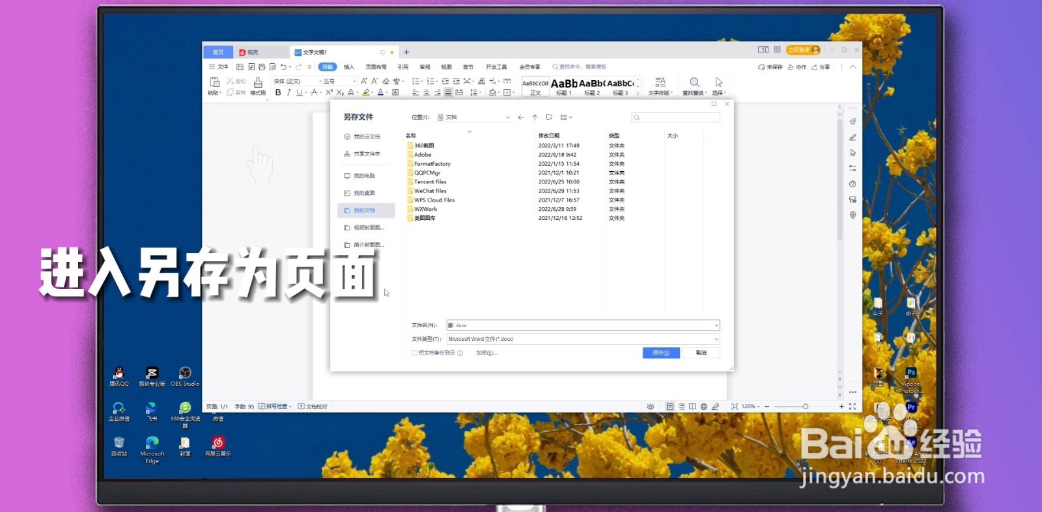
Task: Click the Print icon in quick toolbar
Action: (x=262, y=67)
